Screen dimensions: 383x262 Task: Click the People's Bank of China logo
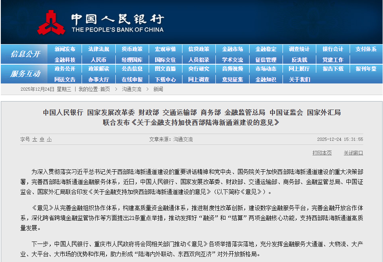point(52,22)
